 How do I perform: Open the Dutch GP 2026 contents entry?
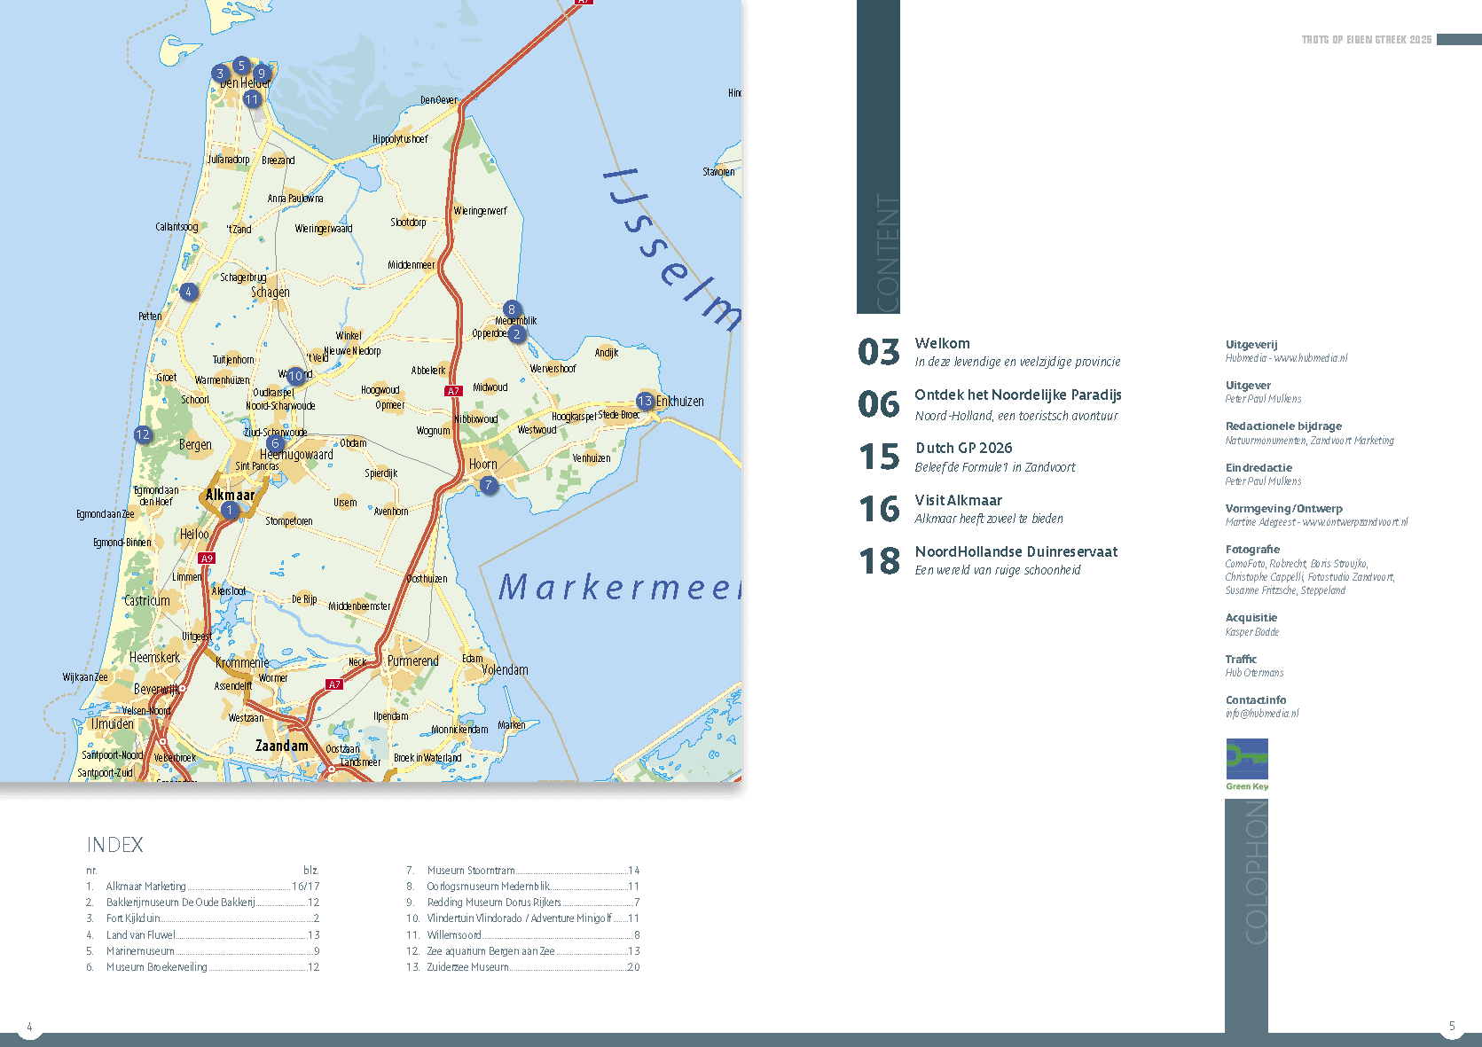(x=963, y=449)
